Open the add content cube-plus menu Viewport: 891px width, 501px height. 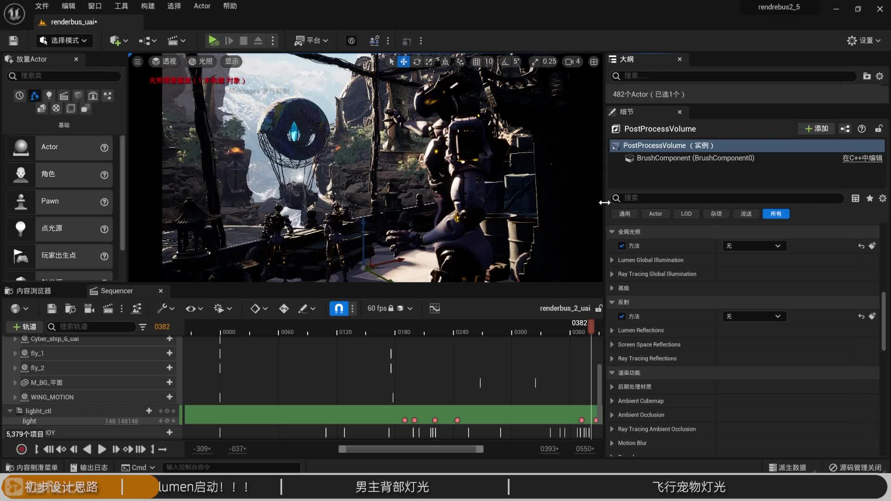point(119,41)
